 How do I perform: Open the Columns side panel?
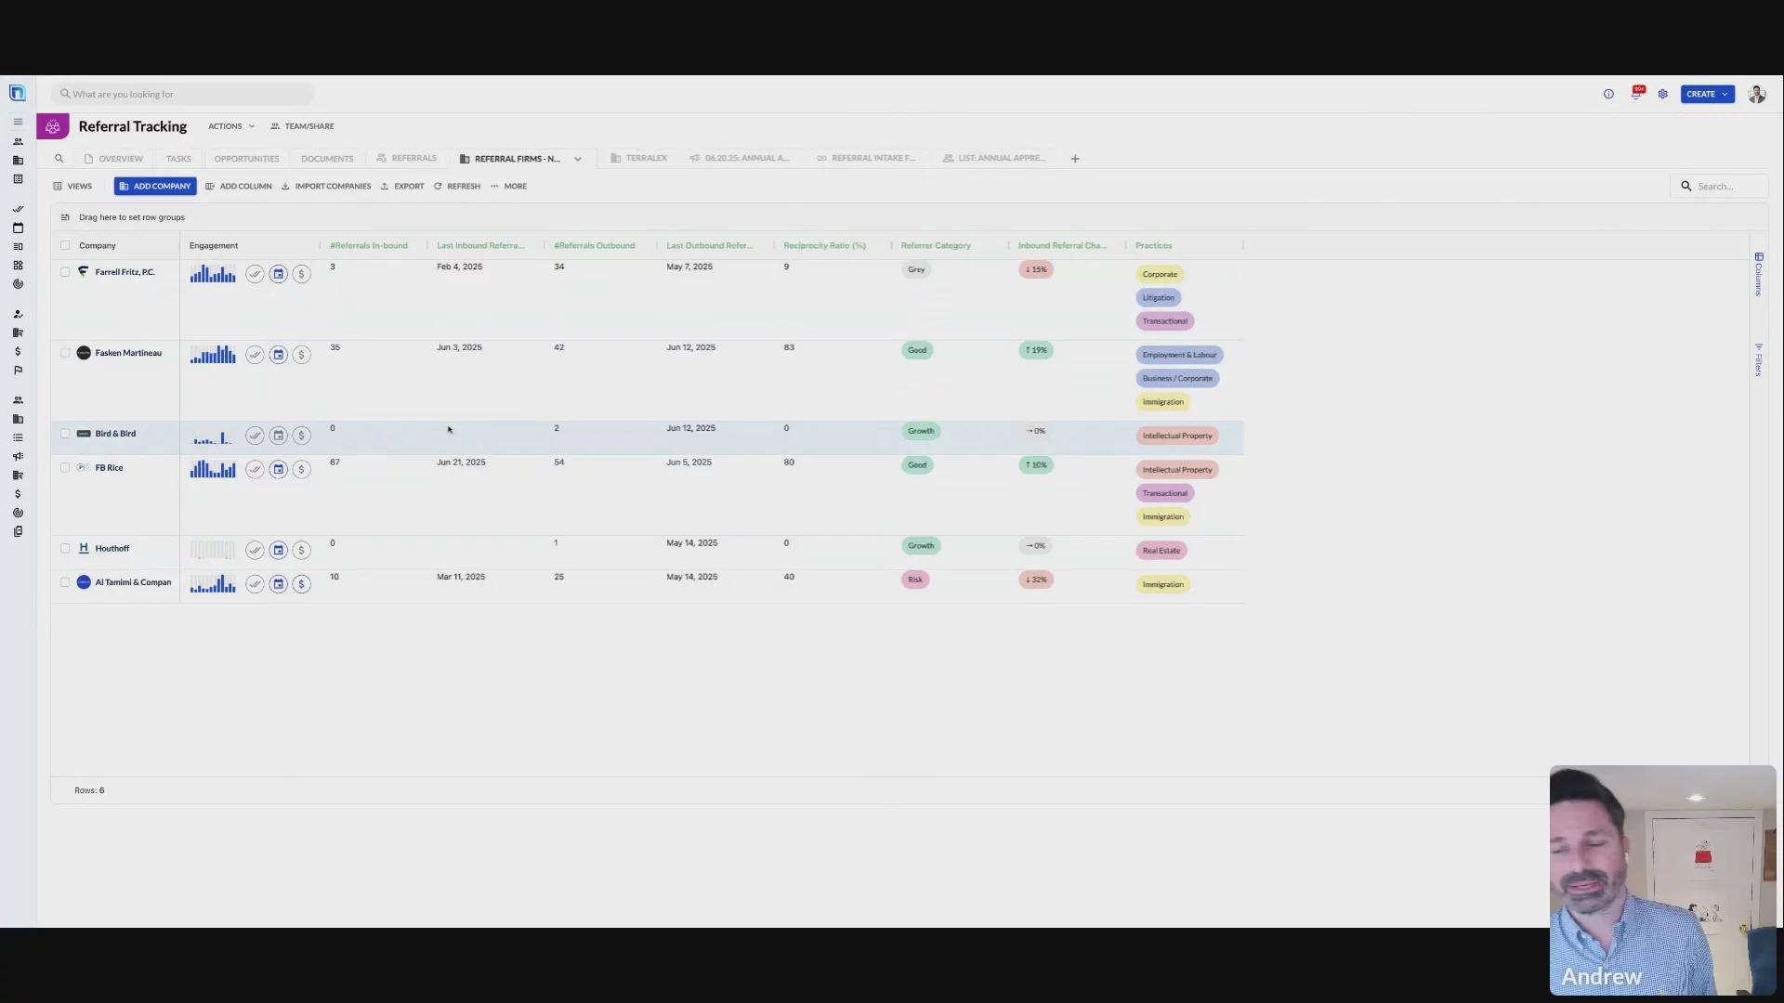(1758, 274)
